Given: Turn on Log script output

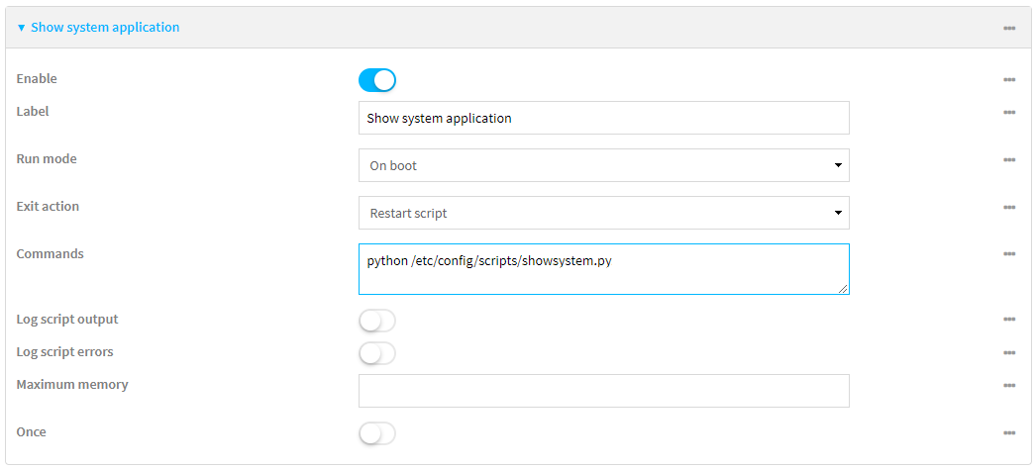Looking at the screenshot, I should point(377,321).
